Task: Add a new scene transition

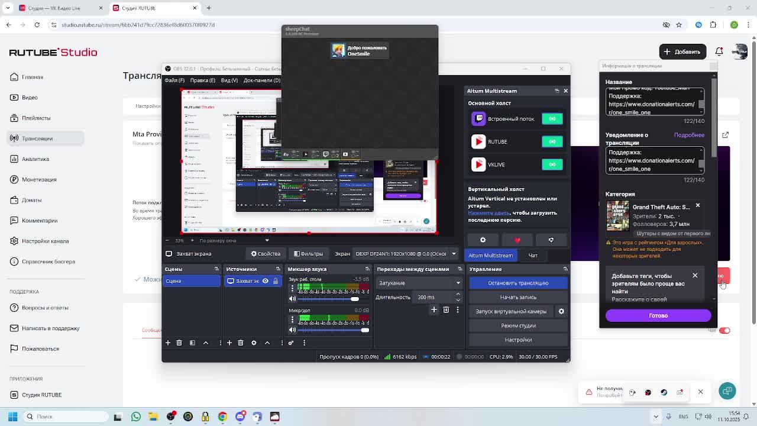Action: point(434,310)
